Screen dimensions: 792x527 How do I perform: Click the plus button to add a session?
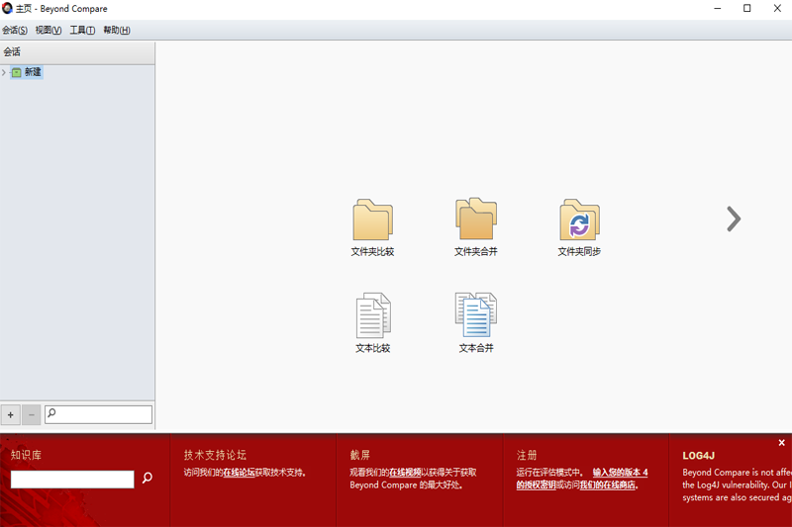(11, 415)
